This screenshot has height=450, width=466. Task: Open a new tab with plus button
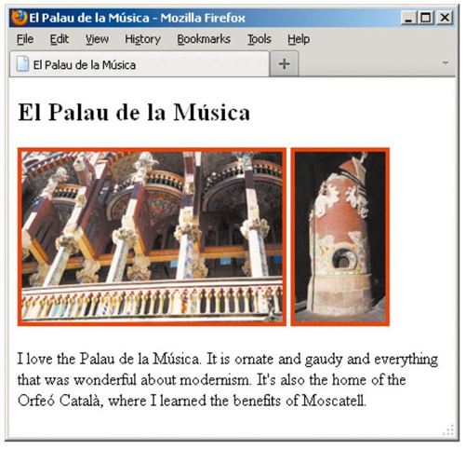tap(285, 64)
